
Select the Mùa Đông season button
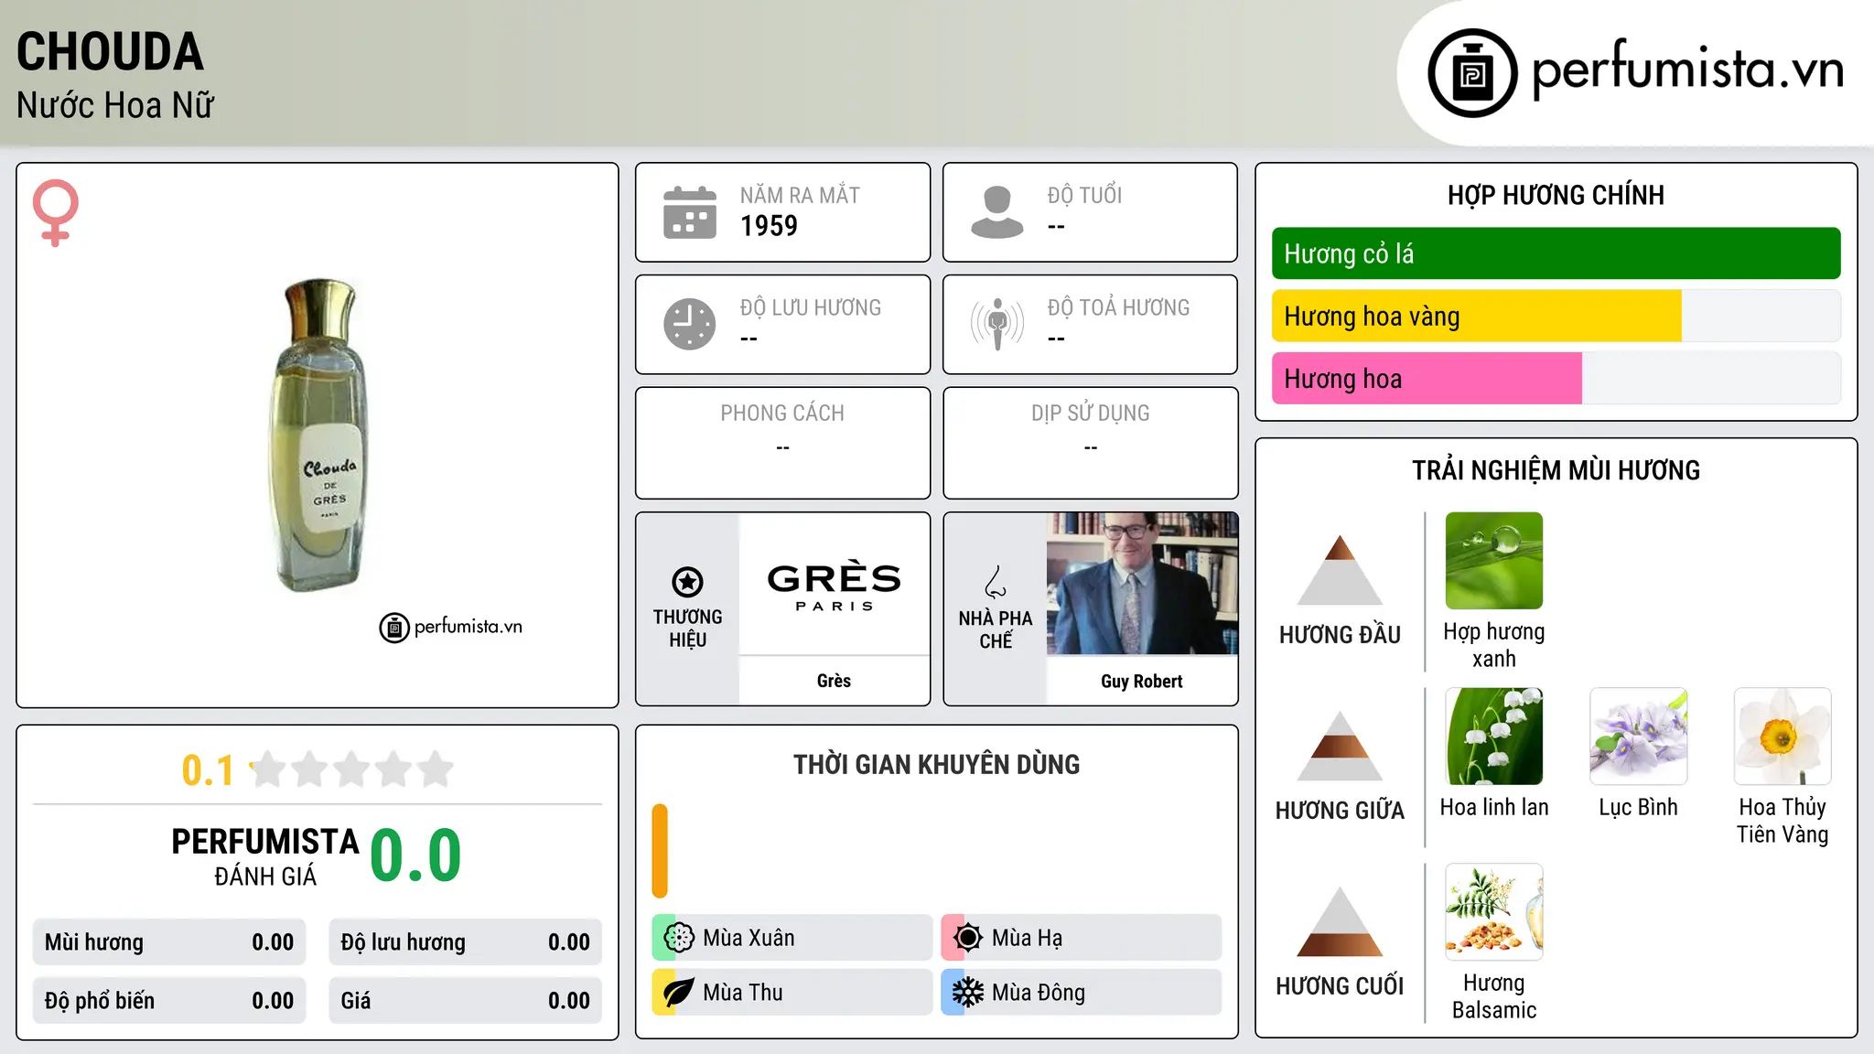tap(1082, 993)
